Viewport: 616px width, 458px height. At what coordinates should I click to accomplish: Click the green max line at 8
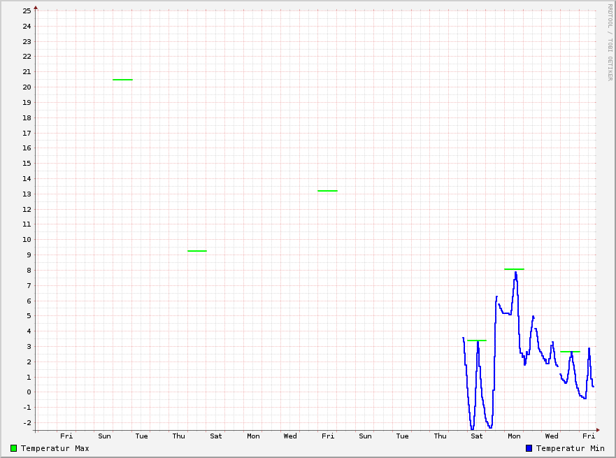514,269
